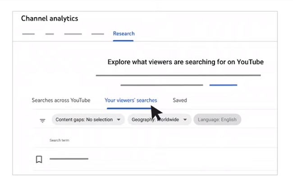Click the fourth placeholder analytics tab
Image resolution: width=293 pixels, height=183 pixels.
pos(98,34)
